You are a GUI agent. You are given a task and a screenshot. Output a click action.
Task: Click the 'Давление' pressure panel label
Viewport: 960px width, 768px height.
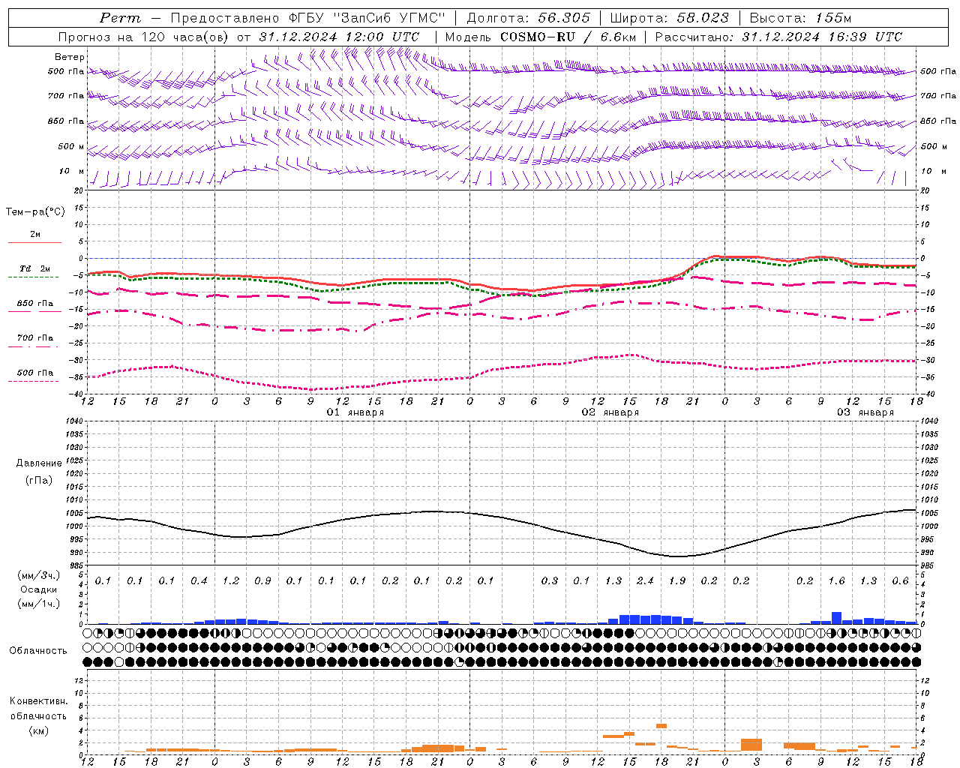point(39,463)
